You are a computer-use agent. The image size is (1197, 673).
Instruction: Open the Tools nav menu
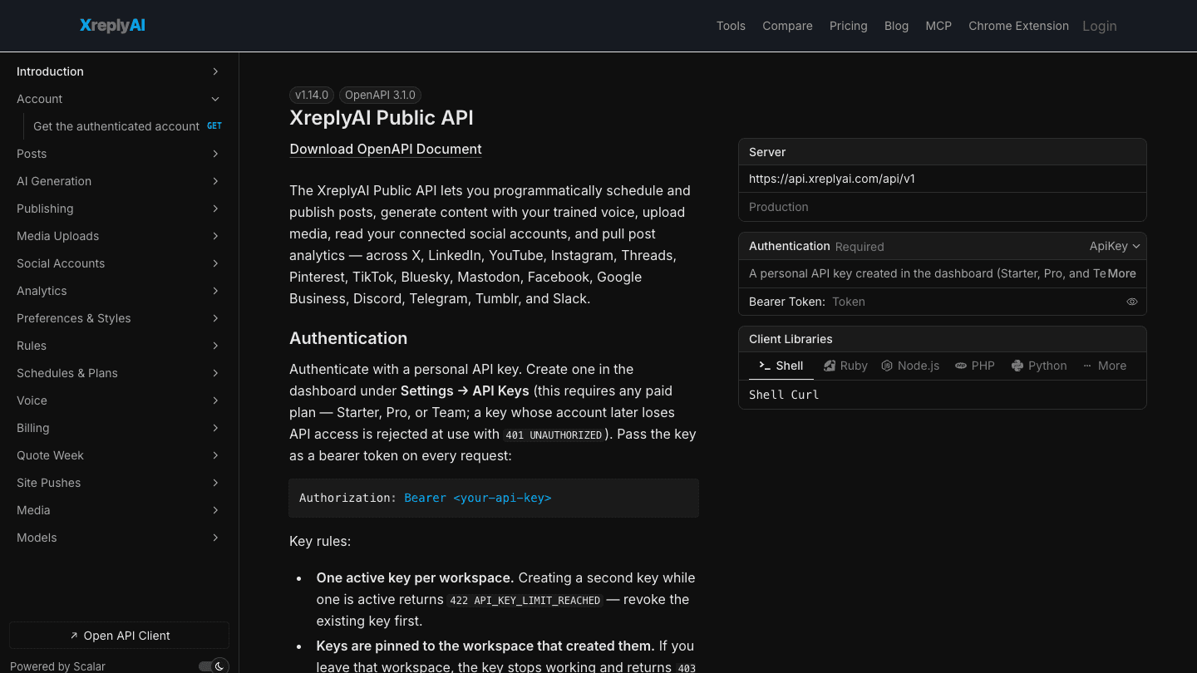click(x=731, y=26)
